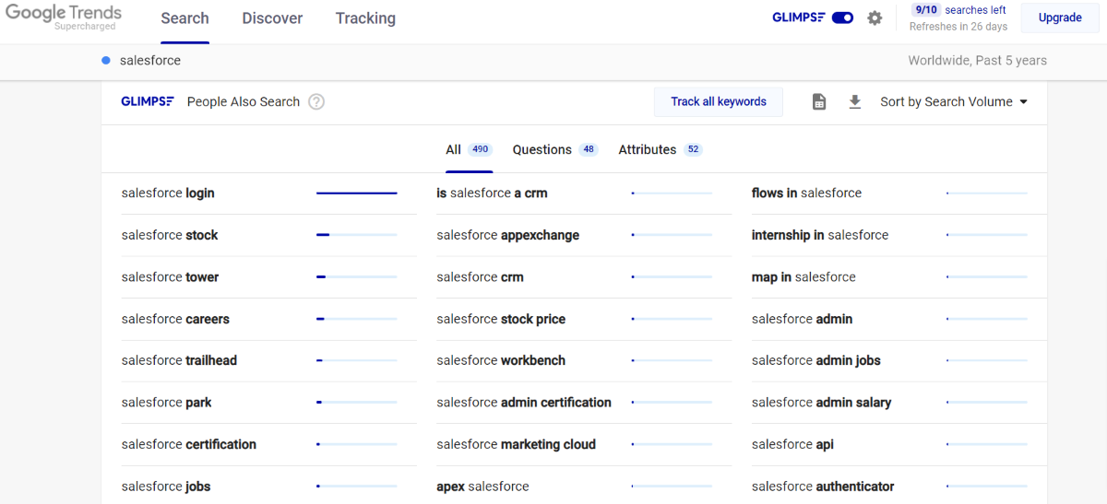The width and height of the screenshot is (1107, 504).
Task: Click the salesforce login volume bar
Action: [357, 193]
